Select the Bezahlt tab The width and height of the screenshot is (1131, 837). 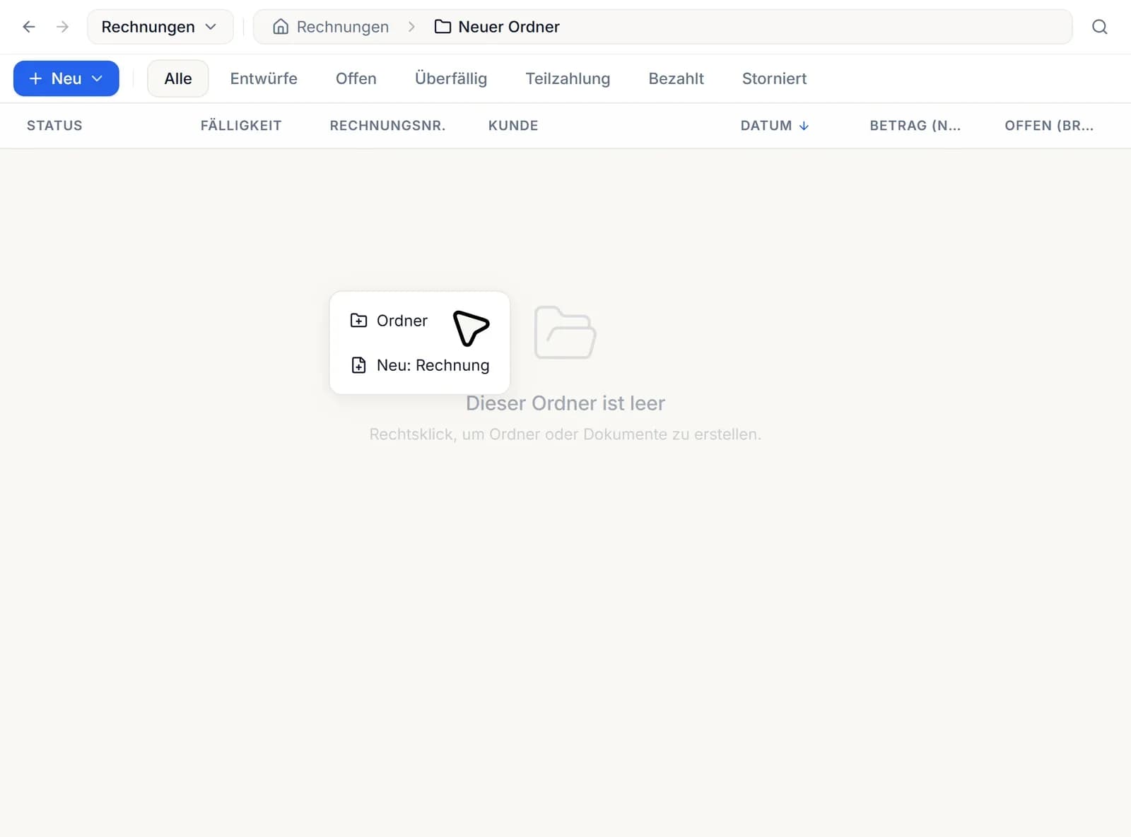(676, 78)
